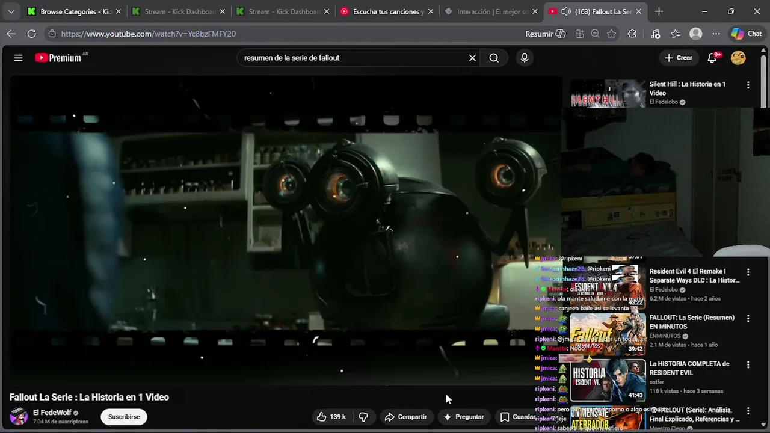
Task: Open La HISTORIA COMPLETA DE RESIDENT EVIL title
Action: pyautogui.click(x=689, y=368)
